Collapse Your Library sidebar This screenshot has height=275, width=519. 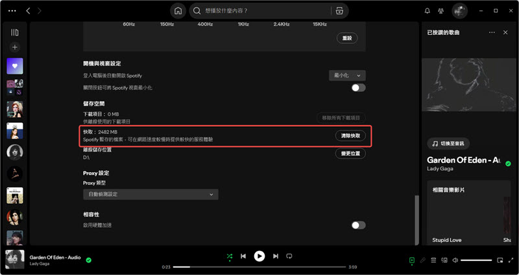tap(14, 32)
